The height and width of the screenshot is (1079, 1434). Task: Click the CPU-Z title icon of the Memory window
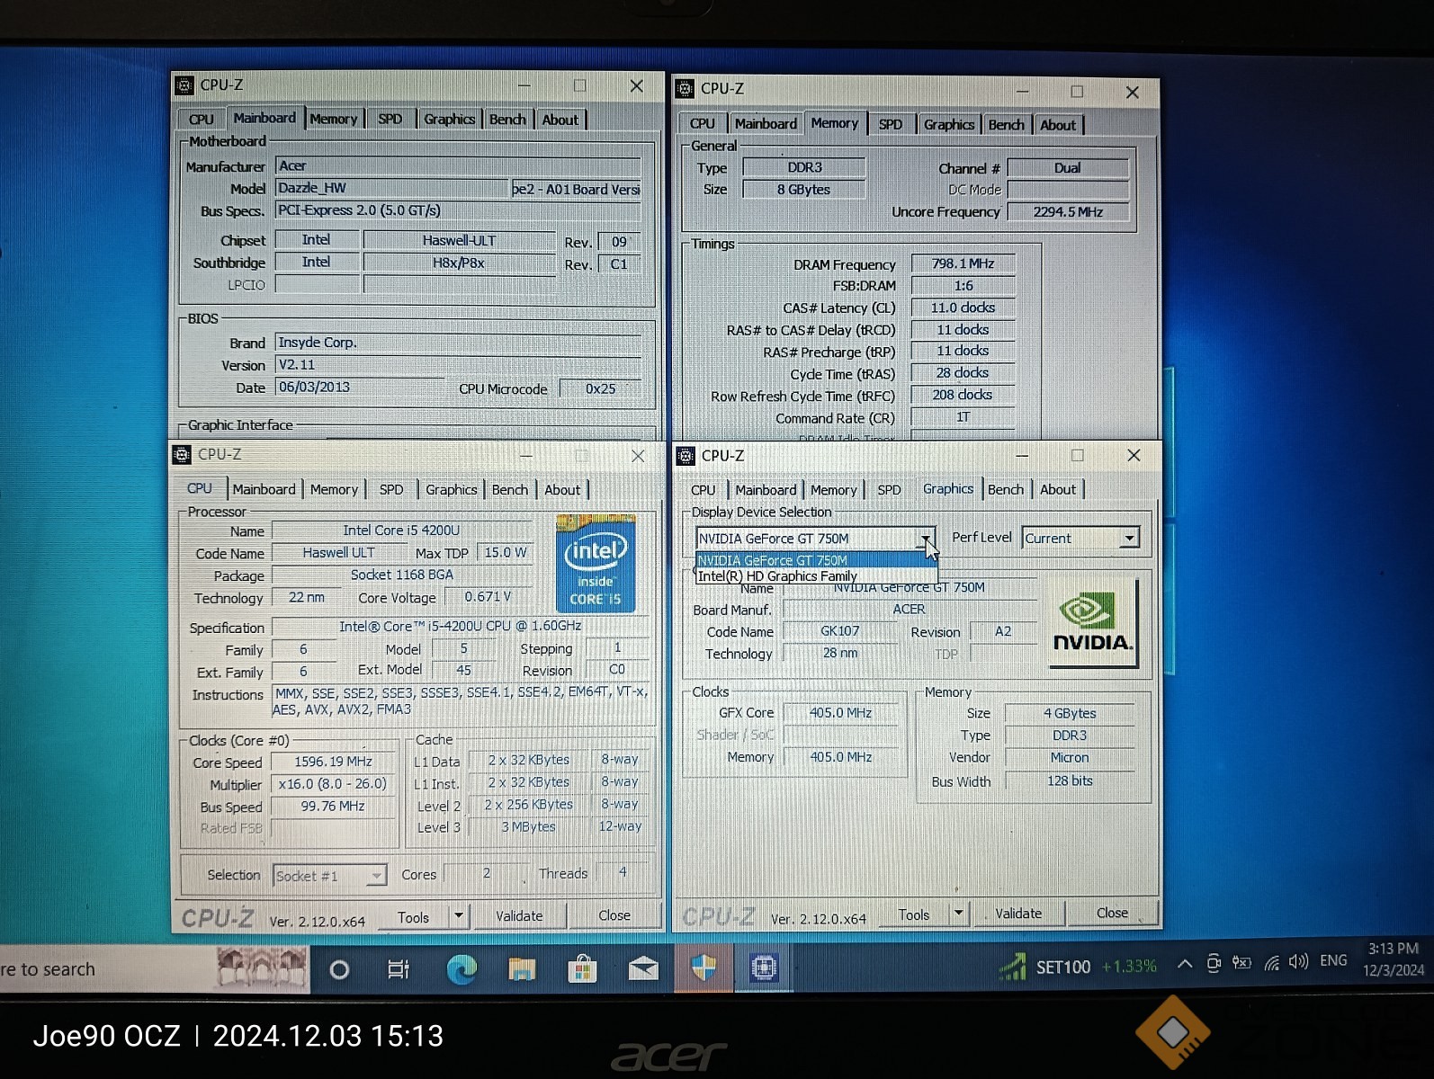point(686,89)
